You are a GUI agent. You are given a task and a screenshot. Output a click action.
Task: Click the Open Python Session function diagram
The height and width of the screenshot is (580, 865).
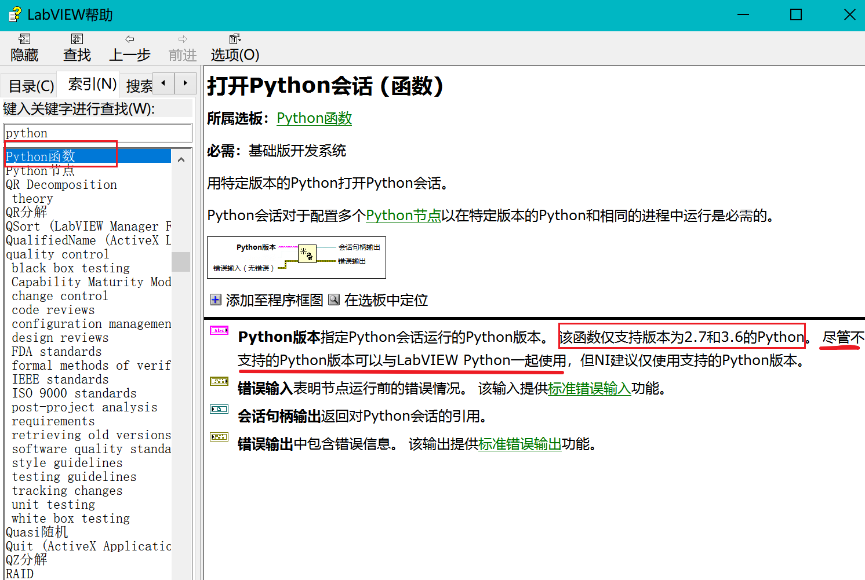296,257
